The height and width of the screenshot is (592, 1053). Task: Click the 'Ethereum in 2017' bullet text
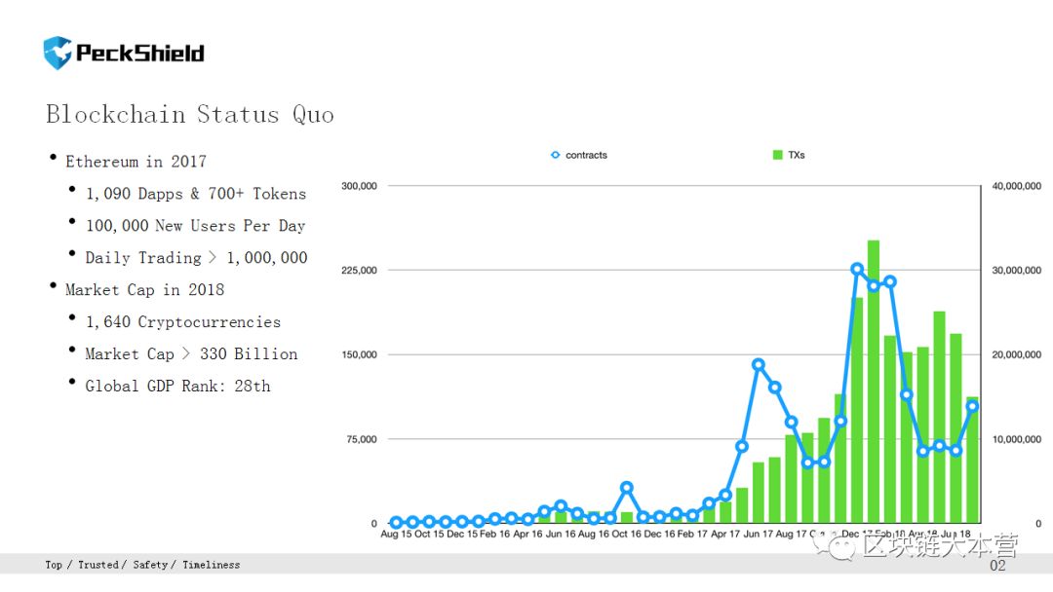tap(136, 162)
